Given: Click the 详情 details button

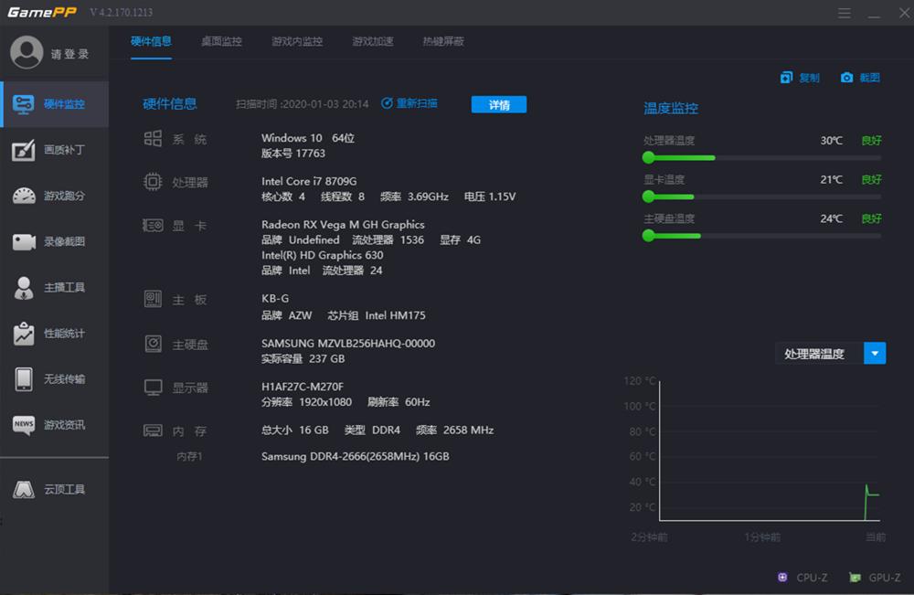Looking at the screenshot, I should [498, 105].
